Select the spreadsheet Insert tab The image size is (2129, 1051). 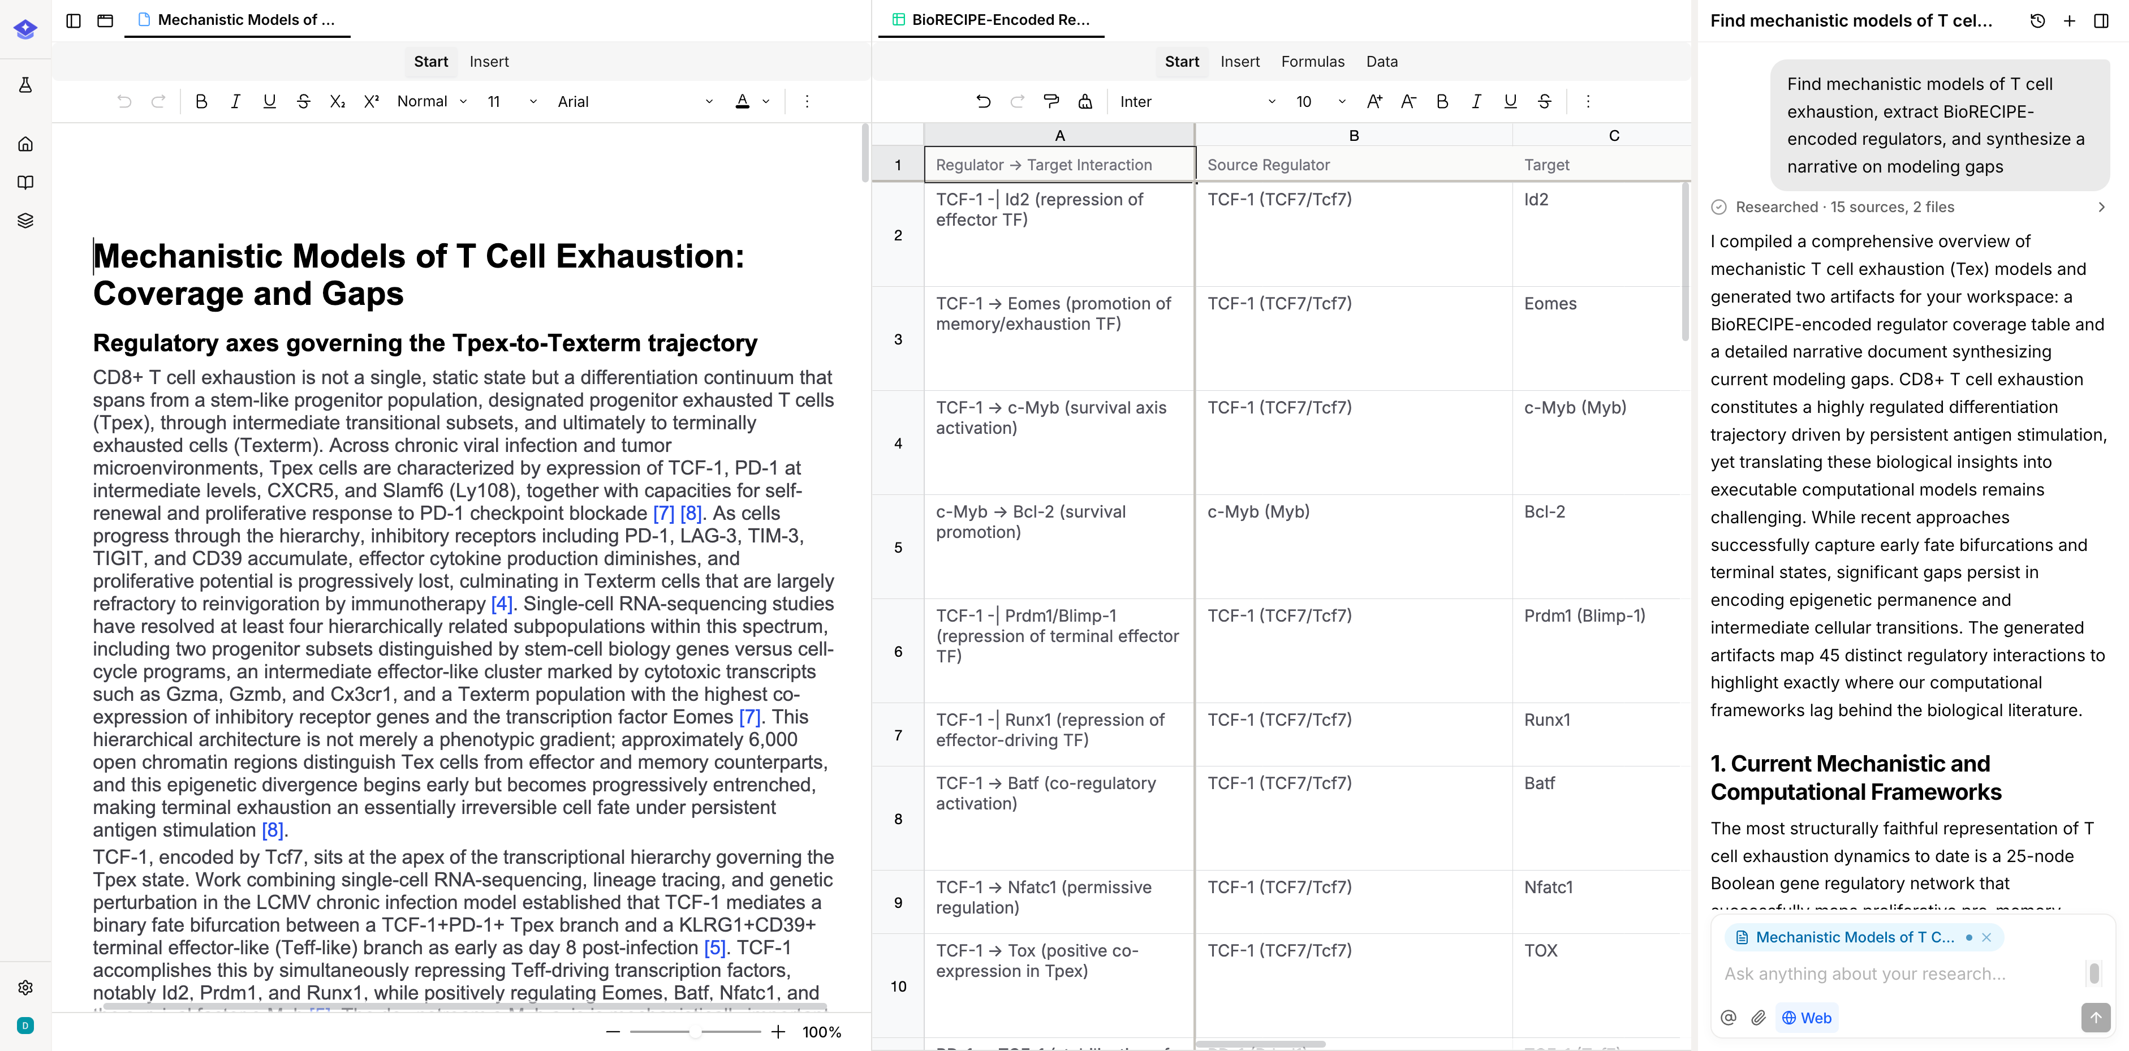[1240, 62]
